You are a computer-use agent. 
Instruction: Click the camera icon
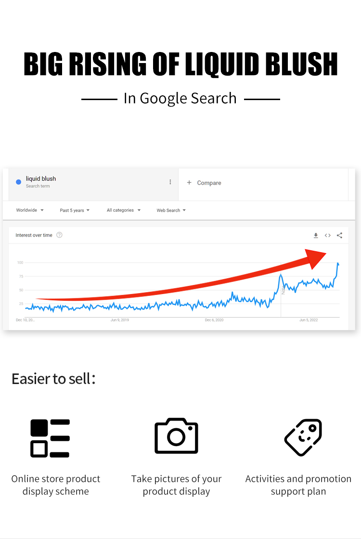click(x=176, y=436)
